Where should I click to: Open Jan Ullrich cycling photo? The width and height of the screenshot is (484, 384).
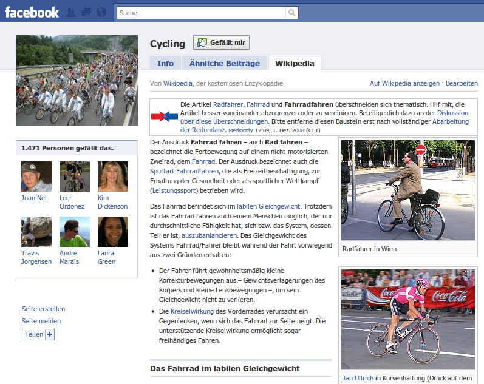(407, 319)
